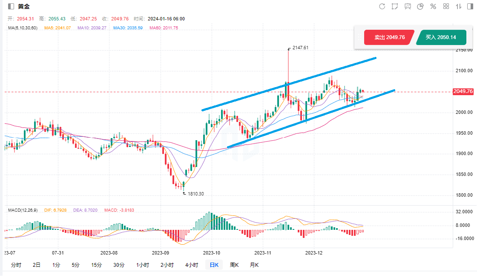Click the chart presentation board icon

coord(408,6)
